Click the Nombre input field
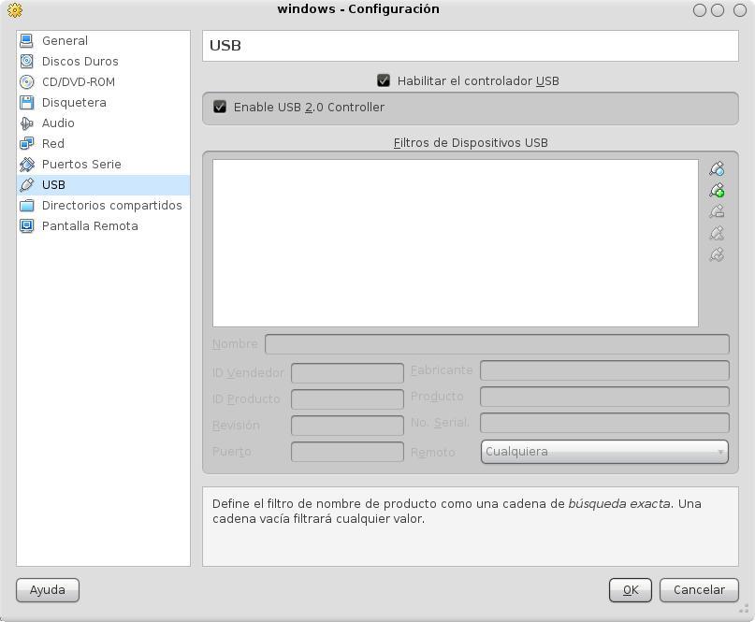This screenshot has height=622, width=755. [497, 344]
